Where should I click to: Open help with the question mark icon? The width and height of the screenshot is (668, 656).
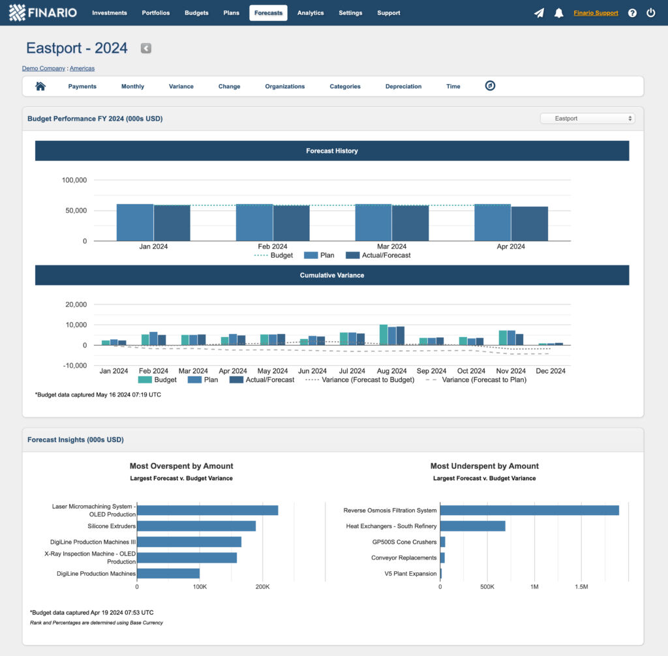tap(632, 12)
